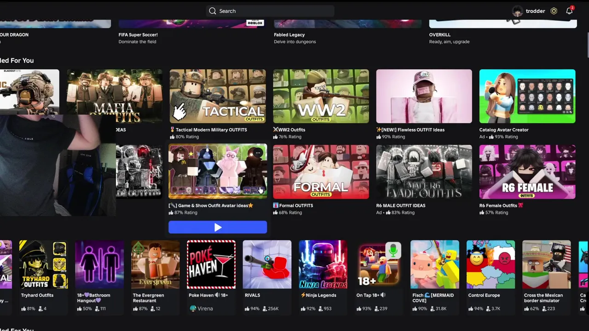Click thumbs-up icon under Game & Show Outfit
The width and height of the screenshot is (589, 331).
coord(171,212)
